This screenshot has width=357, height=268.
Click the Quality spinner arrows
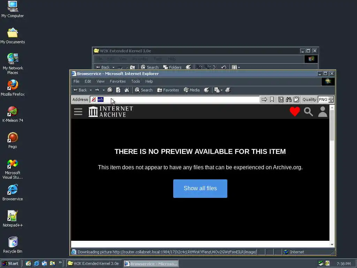[331, 99]
